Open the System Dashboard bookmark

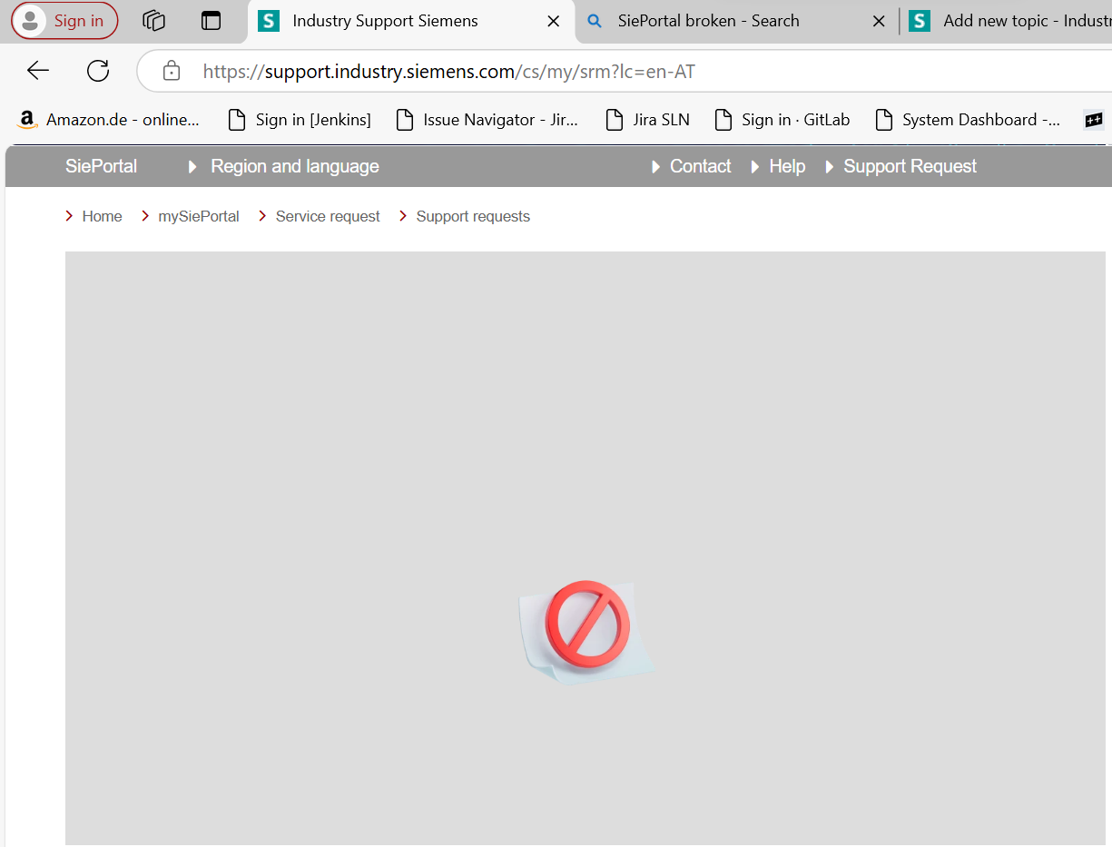point(968,120)
